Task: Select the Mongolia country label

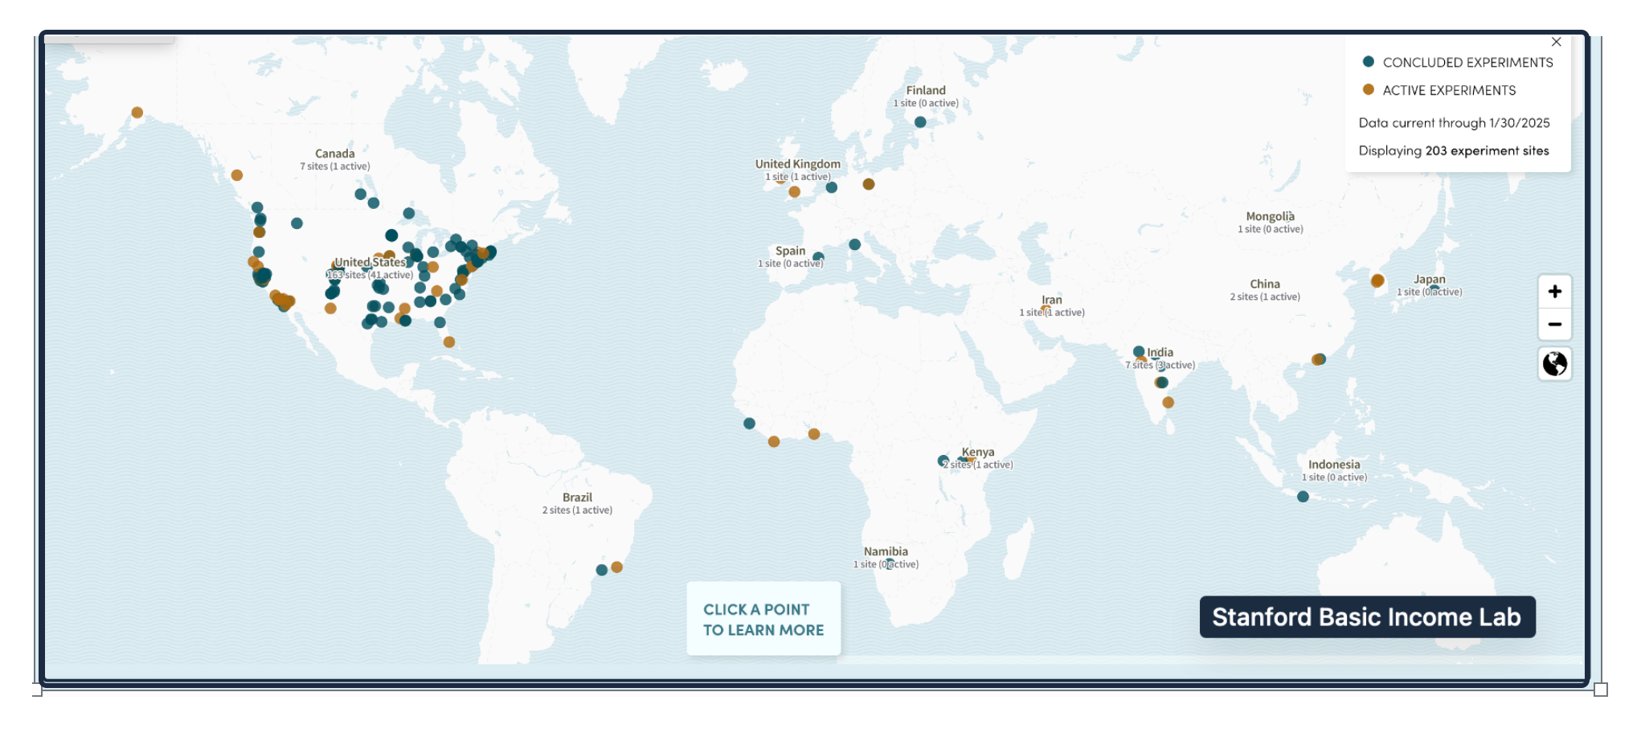Action: point(1270,217)
